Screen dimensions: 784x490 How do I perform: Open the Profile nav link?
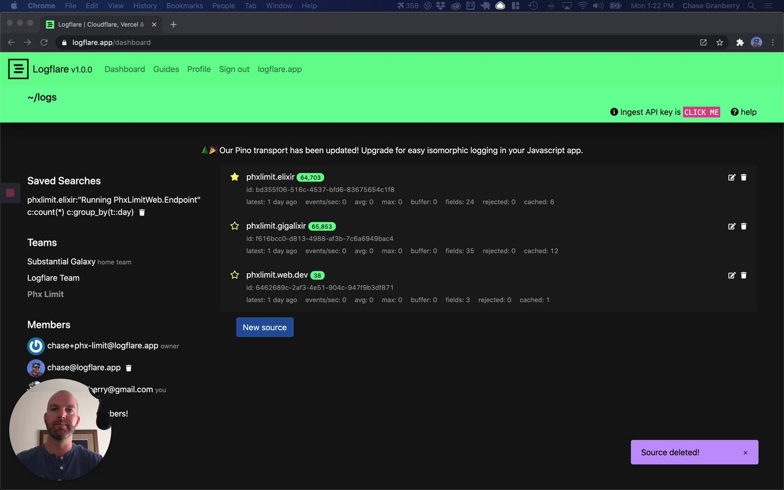[199, 69]
